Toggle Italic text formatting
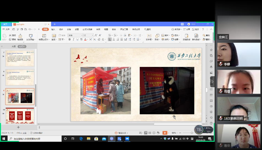The image size is (262, 150). point(73,39)
